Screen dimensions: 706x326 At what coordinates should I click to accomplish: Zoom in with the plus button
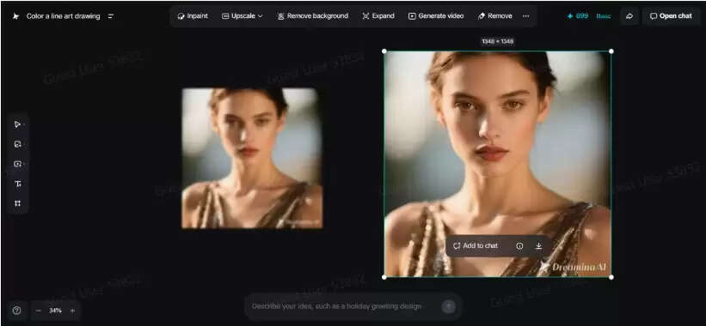[72, 311]
